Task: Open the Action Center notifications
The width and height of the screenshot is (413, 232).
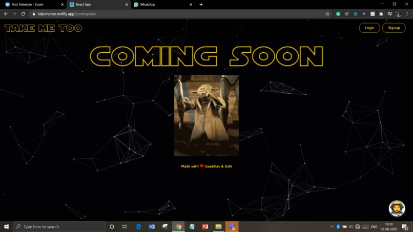Action: pyautogui.click(x=405, y=226)
